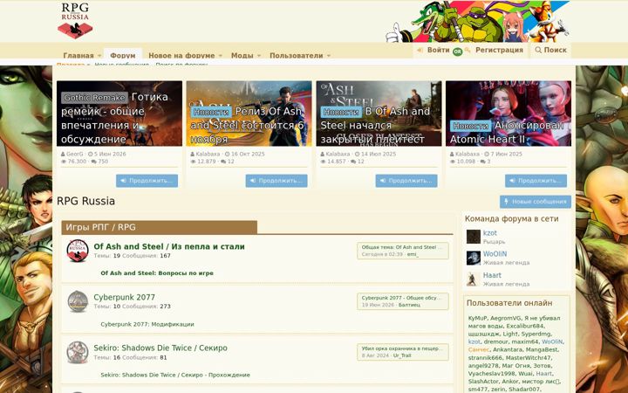This screenshot has width=628, height=393.
Task: Click online user strannik666
Action: pyautogui.click(x=485, y=358)
